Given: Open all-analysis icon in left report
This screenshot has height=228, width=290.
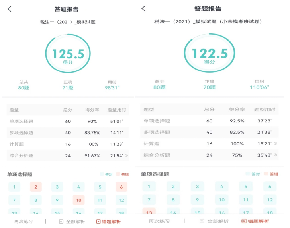Looking at the screenshot, I should tap(61, 222).
